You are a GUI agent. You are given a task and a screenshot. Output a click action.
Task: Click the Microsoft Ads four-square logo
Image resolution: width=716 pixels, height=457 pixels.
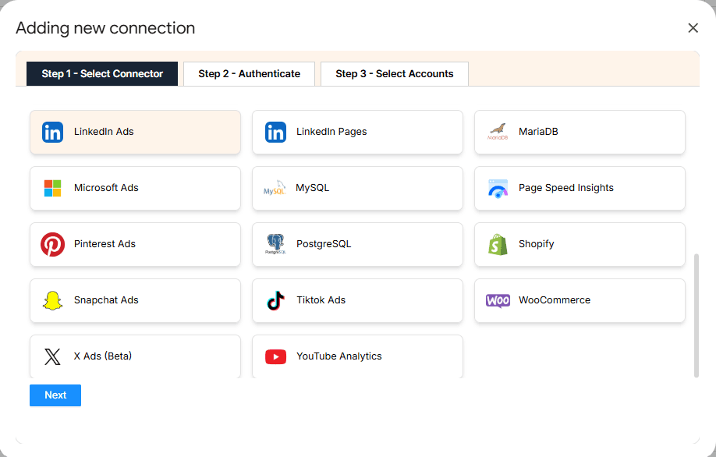(52, 188)
